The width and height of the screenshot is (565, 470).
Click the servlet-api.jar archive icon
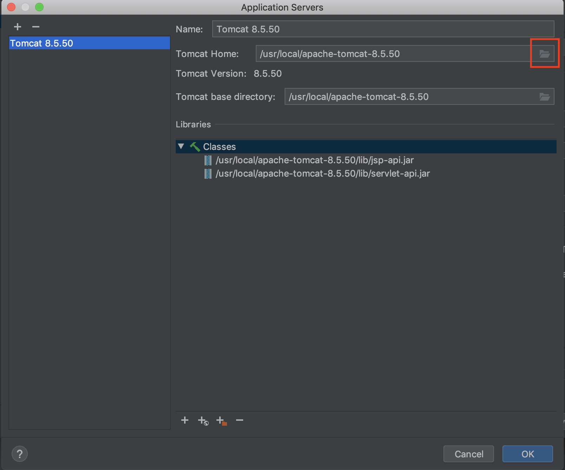[208, 174]
